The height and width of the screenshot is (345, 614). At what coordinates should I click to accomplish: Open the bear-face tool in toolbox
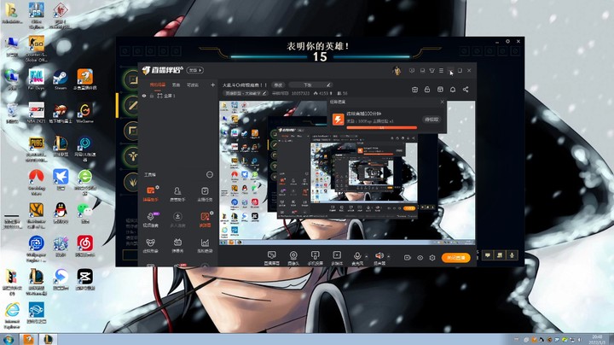150,245
